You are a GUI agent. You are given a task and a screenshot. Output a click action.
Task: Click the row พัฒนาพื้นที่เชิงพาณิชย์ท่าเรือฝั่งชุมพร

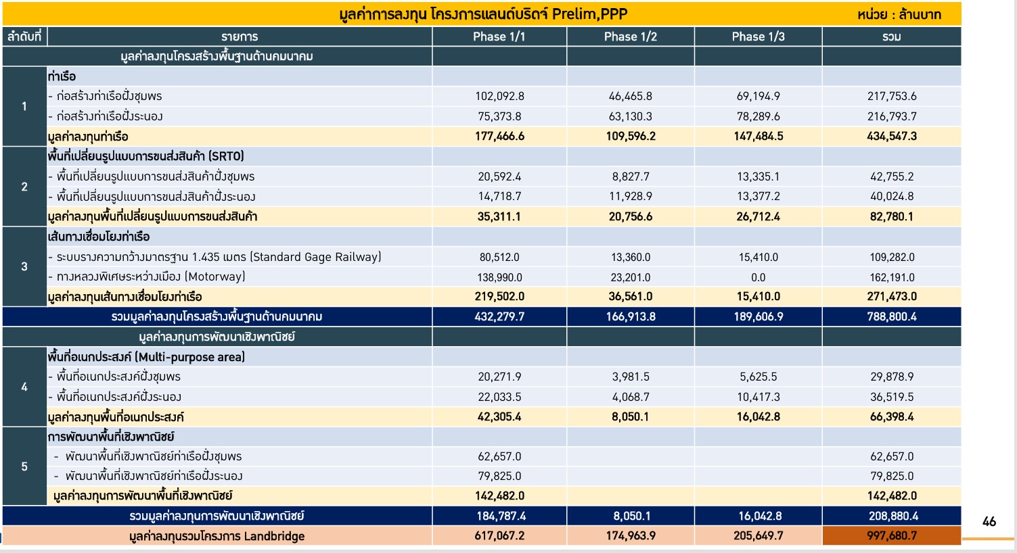point(240,456)
